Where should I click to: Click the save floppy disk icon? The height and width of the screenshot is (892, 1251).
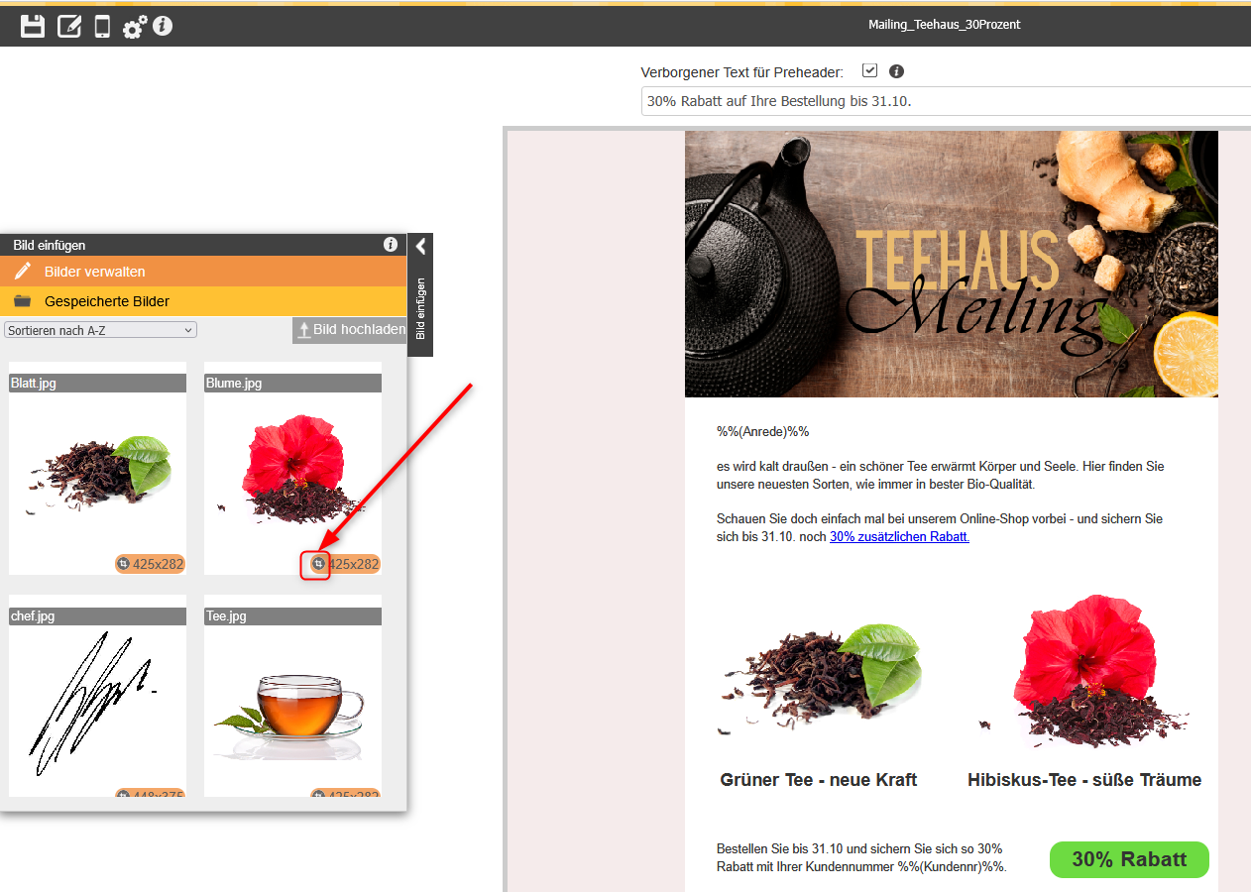pos(33,26)
